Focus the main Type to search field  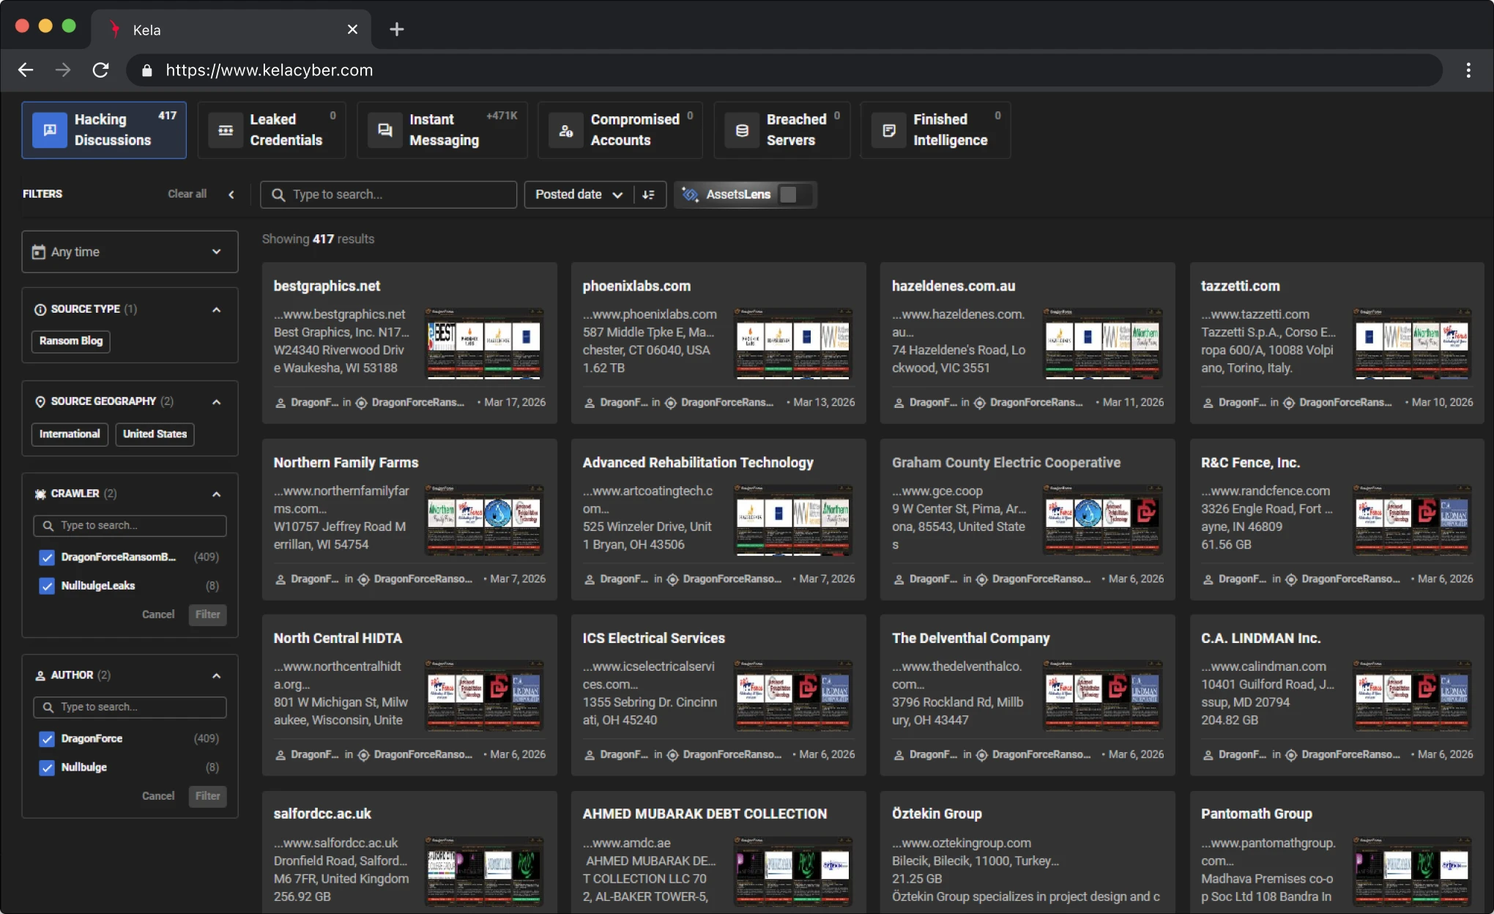[389, 195]
